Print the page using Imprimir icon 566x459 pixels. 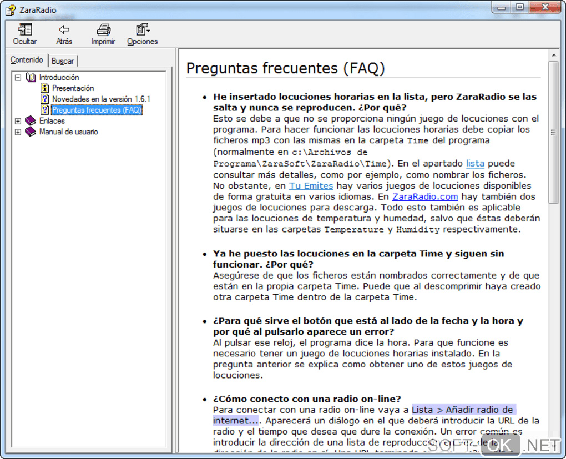[x=103, y=30]
